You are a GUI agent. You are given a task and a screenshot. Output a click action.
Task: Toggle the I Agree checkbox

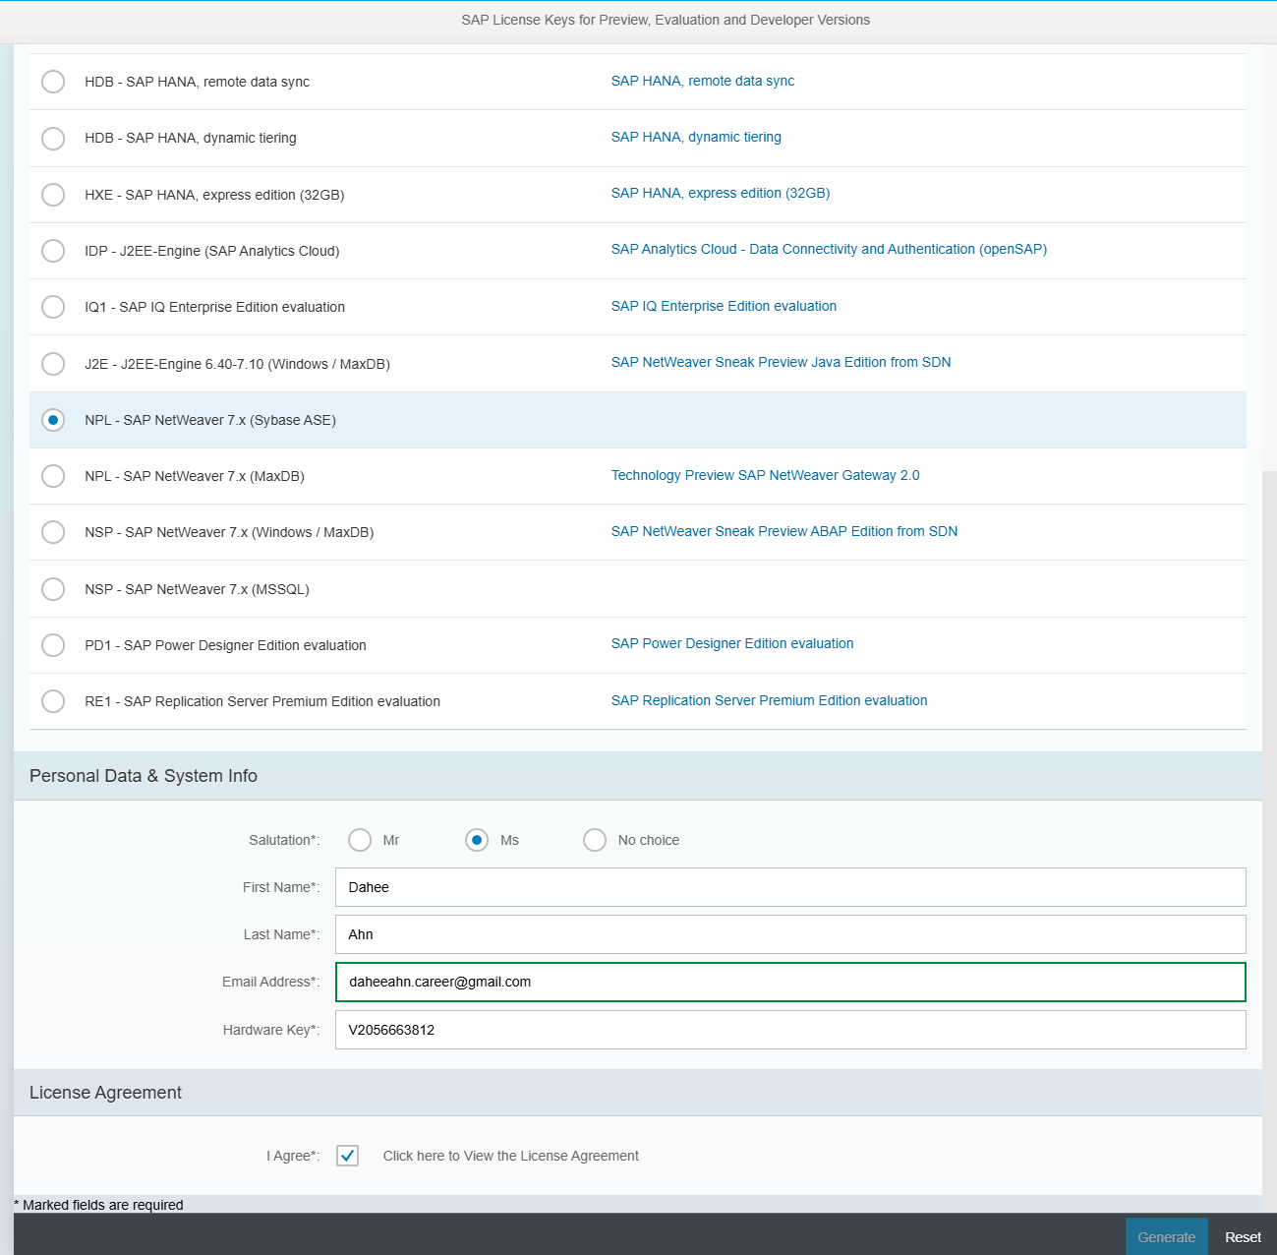click(x=347, y=1156)
